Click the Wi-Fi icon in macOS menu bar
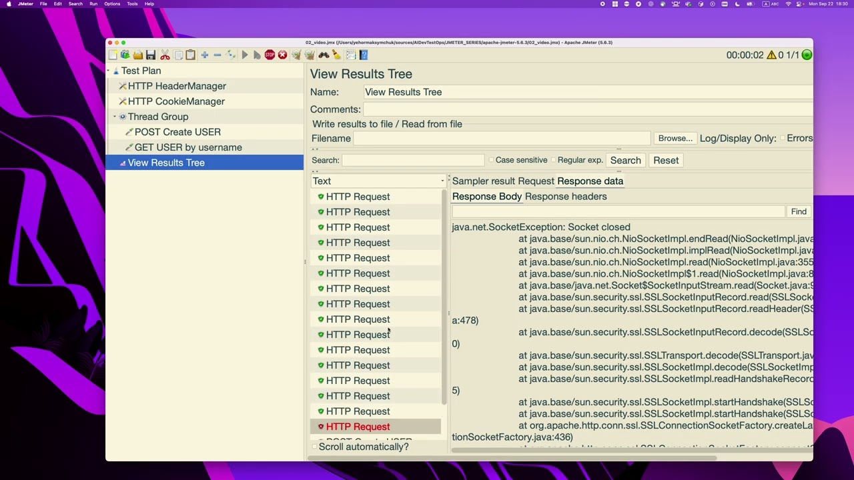Screen dimensions: 854x480 click(789, 4)
